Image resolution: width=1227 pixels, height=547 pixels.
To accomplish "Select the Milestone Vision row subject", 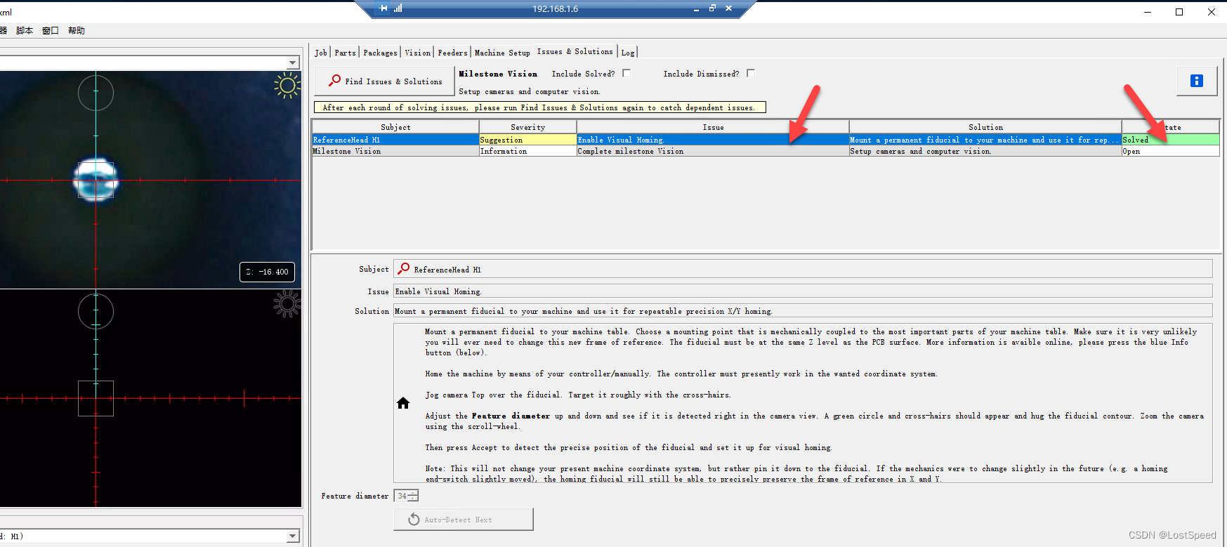I will point(395,151).
